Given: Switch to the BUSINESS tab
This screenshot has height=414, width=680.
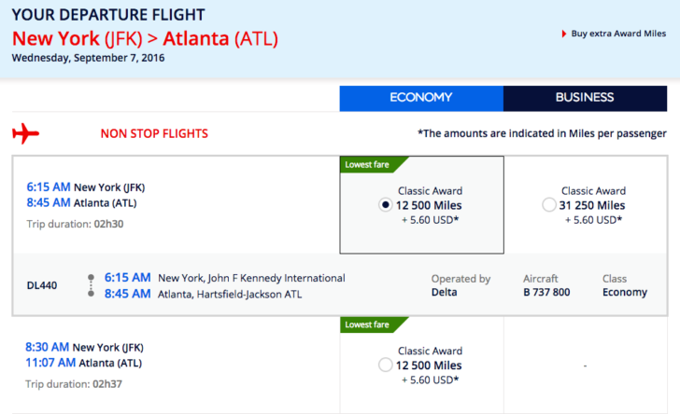Looking at the screenshot, I should (585, 98).
